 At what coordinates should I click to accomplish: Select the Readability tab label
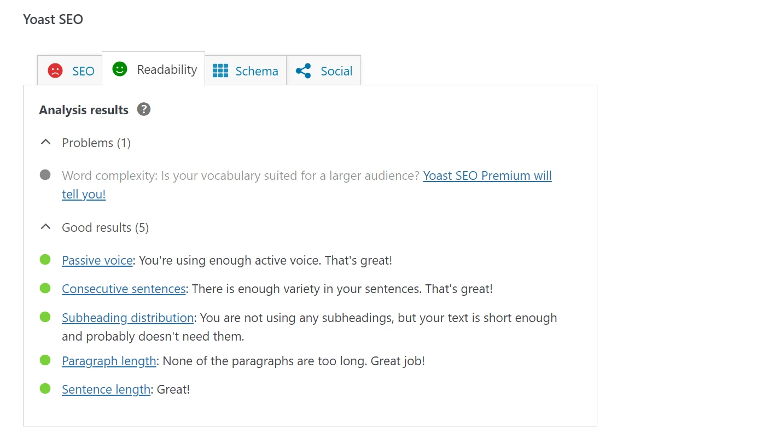pyautogui.click(x=167, y=69)
